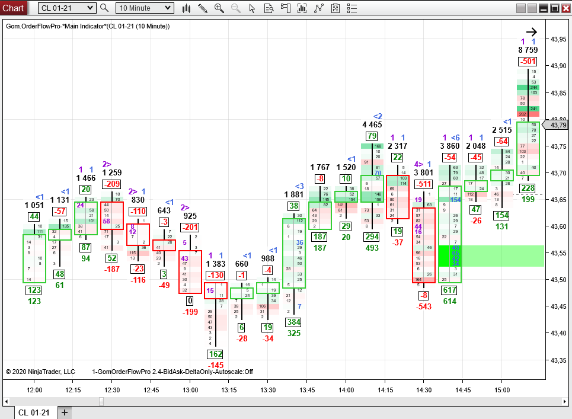
Task: Click the delta box showing -501
Action: tap(528, 61)
